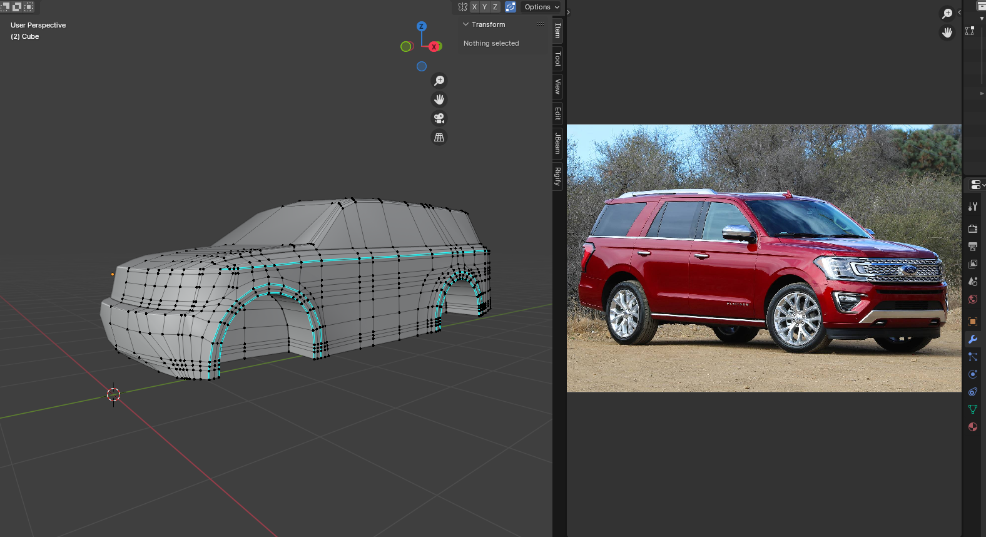Switch to the Rigify sidebar tab
This screenshot has height=537, width=986.
coord(557,176)
